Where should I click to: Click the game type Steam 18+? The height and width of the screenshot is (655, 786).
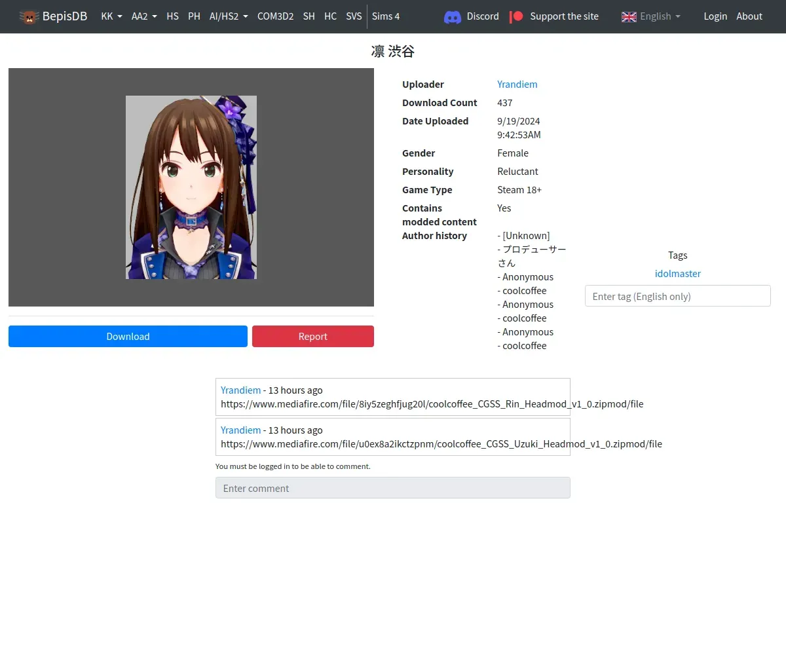(x=519, y=190)
